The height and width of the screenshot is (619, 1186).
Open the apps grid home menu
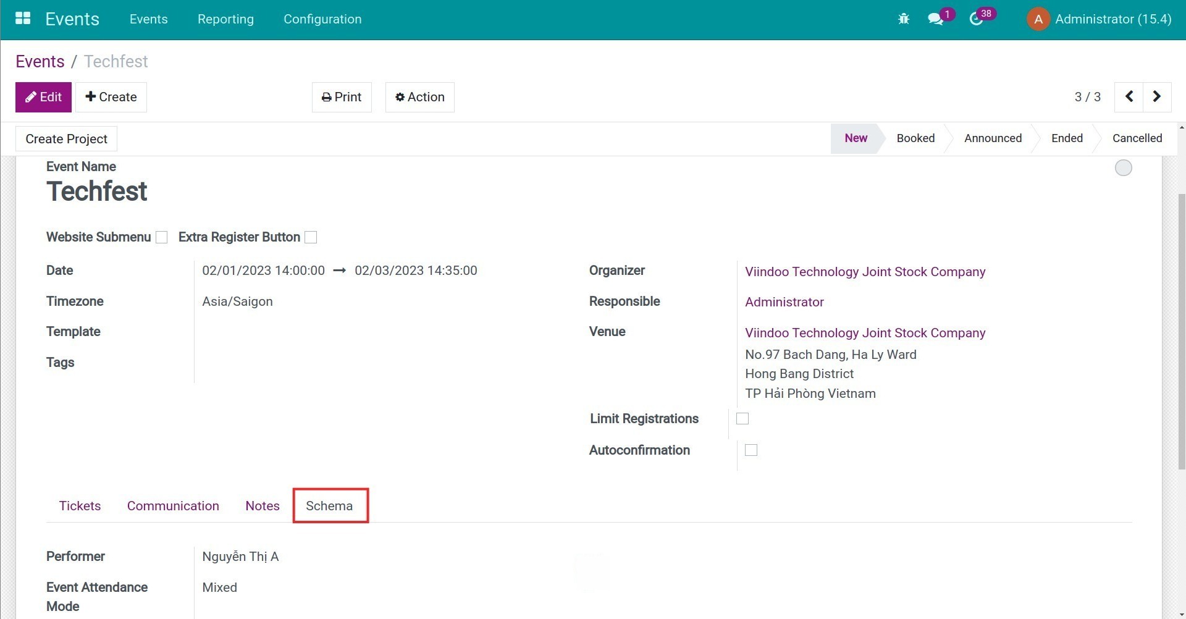(23, 19)
